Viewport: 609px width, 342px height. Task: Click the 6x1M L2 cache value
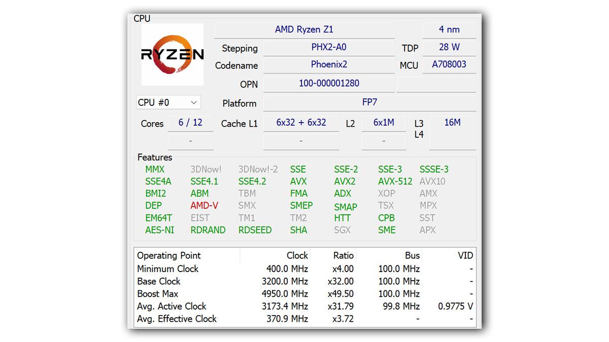tap(384, 123)
